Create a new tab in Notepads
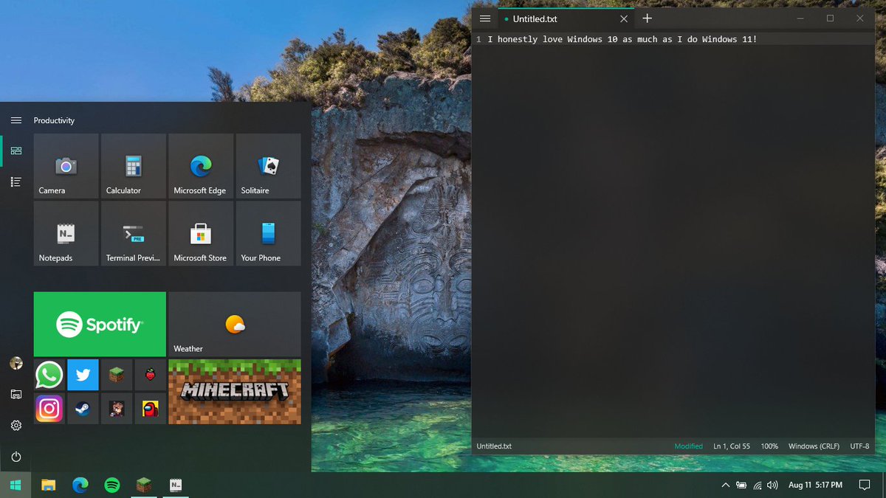886x498 pixels. point(647,18)
